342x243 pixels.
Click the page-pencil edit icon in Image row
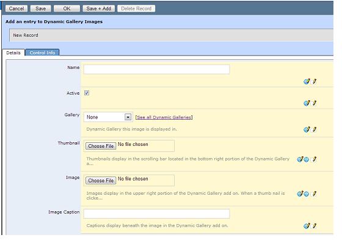point(314,194)
